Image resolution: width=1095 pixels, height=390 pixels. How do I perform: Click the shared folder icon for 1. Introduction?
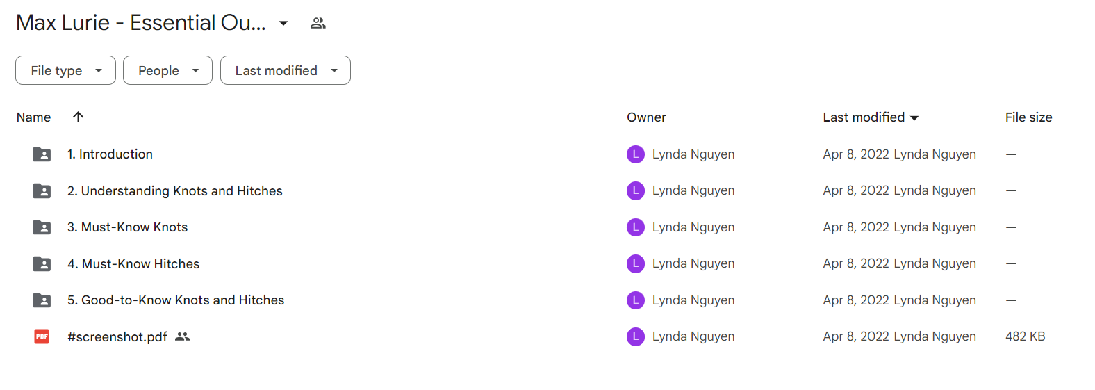pos(42,154)
